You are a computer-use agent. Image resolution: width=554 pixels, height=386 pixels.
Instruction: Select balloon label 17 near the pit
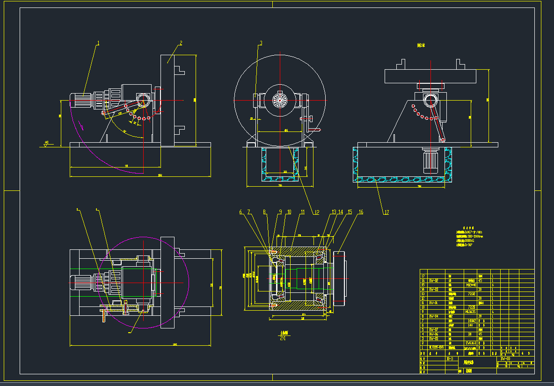[x=386, y=212]
